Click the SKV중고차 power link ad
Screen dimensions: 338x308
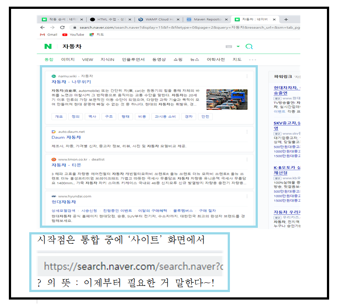coord(287,125)
